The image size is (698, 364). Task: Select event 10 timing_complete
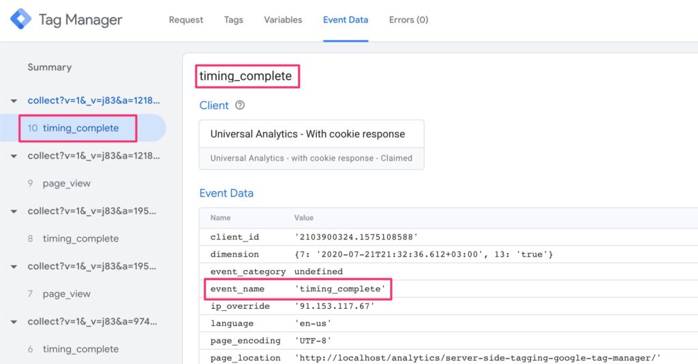pyautogui.click(x=80, y=128)
